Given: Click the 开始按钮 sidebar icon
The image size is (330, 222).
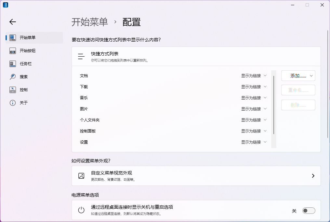Looking at the screenshot, I should point(13,51).
